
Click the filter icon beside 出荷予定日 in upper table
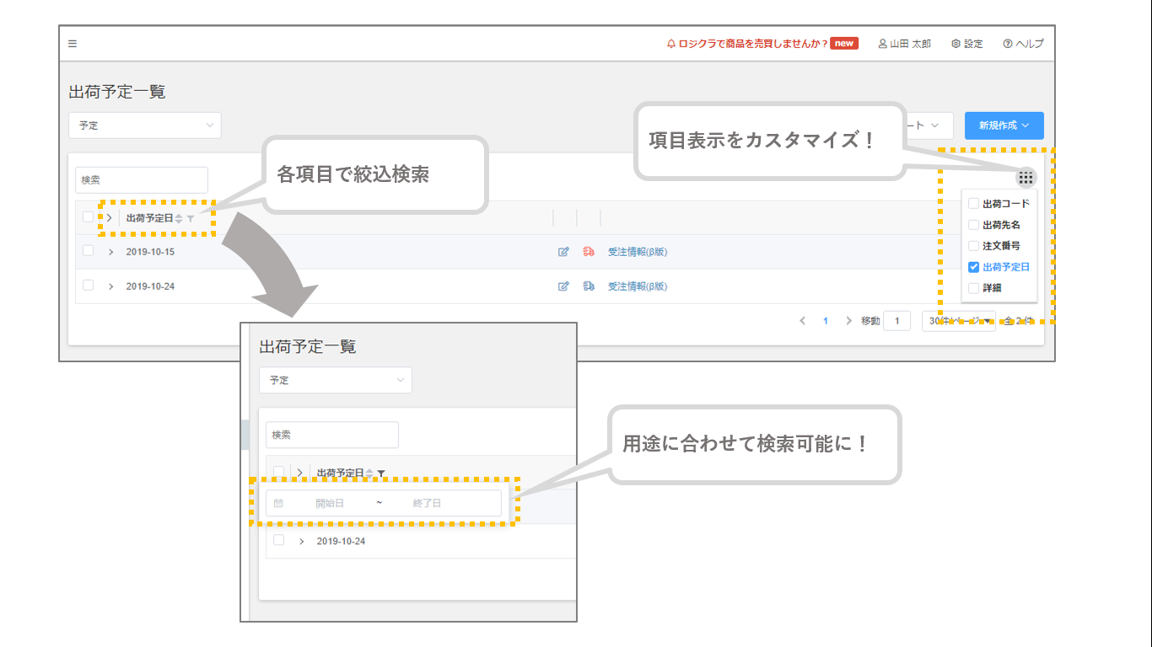(x=191, y=218)
